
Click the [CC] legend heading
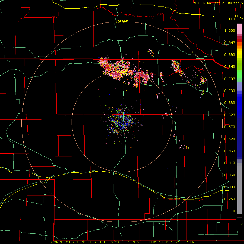(x=232, y=19)
